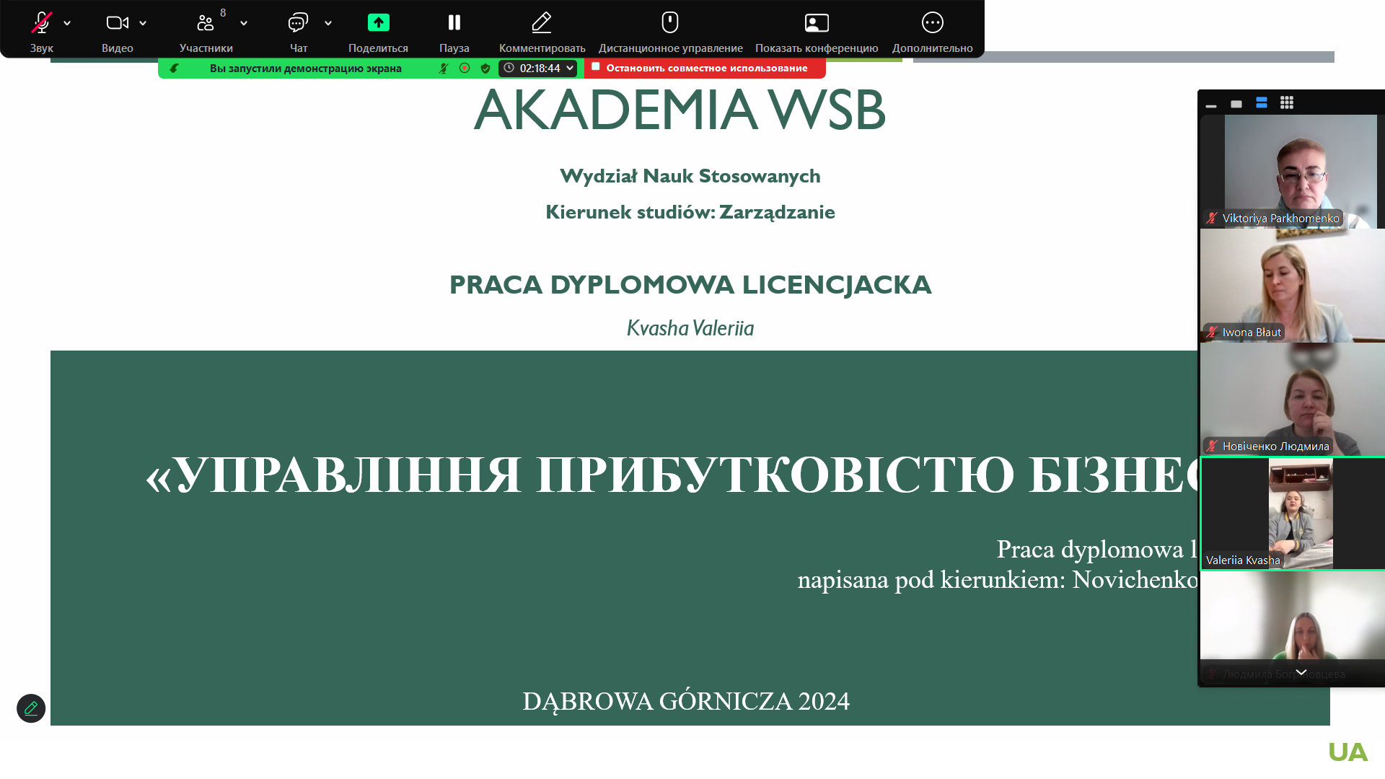Select Viktoriya Parkhomenko video thumbnail

tap(1291, 171)
